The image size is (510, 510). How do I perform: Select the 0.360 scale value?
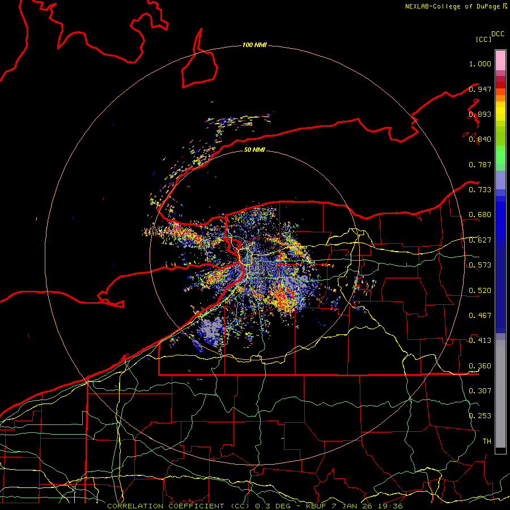[x=480, y=366]
